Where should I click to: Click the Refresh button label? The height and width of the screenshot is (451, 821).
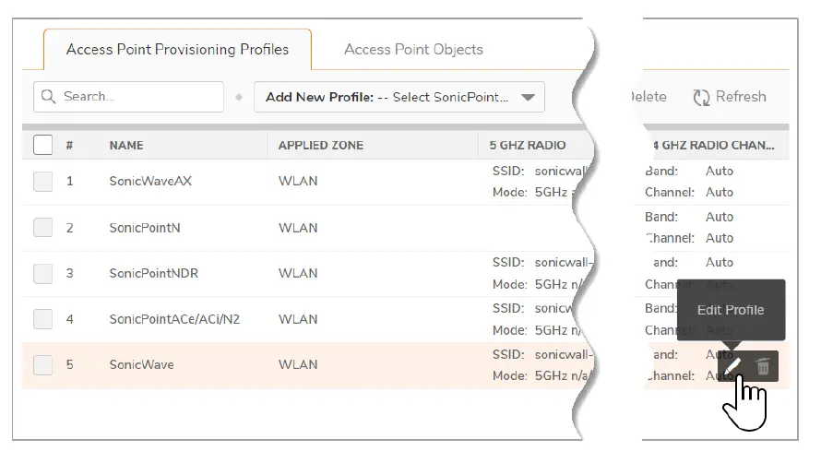coord(741,97)
